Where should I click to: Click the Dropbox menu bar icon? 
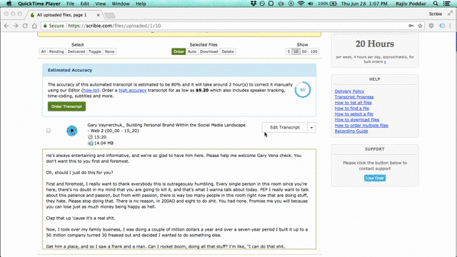point(253,4)
